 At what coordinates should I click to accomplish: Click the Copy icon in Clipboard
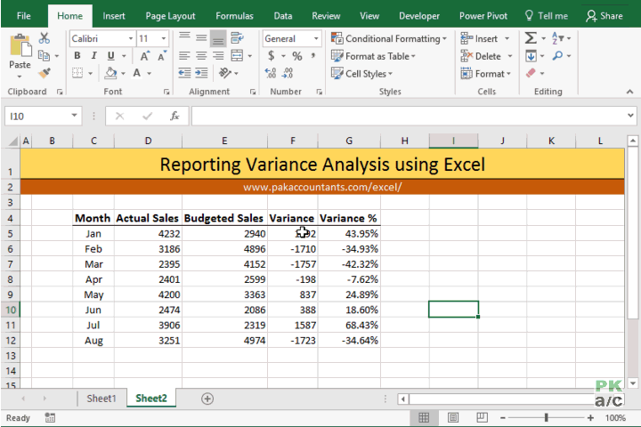tap(45, 55)
